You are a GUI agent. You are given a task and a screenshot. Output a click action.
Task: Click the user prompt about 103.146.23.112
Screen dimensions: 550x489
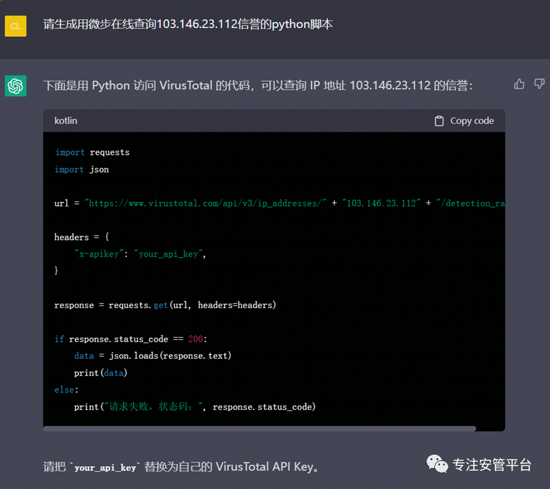pos(188,24)
